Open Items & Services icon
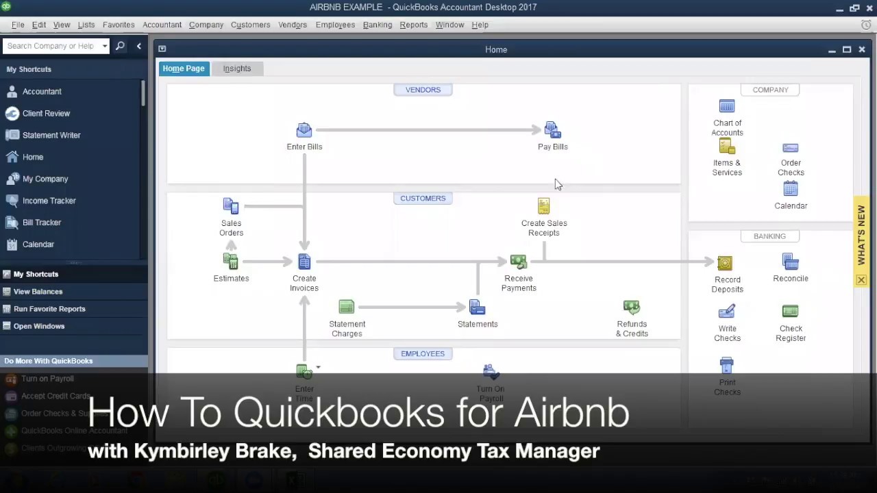The width and height of the screenshot is (877, 493). pyautogui.click(x=727, y=147)
